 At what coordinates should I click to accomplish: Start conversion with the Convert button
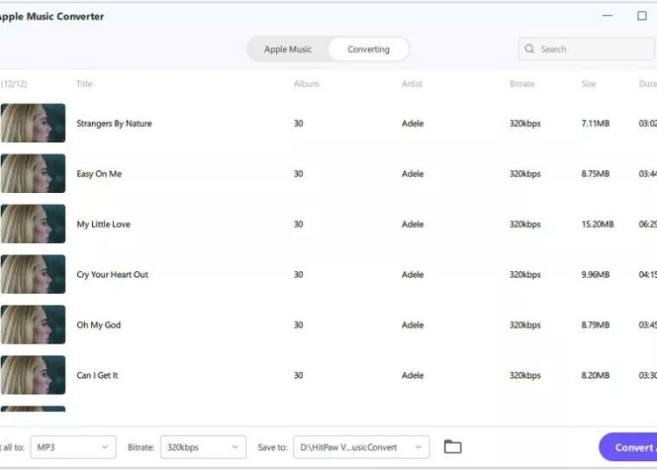point(628,447)
